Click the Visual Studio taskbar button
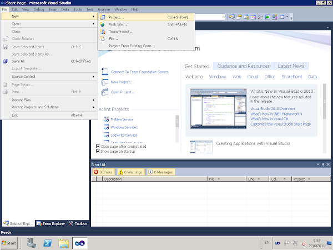 [x=80, y=243]
